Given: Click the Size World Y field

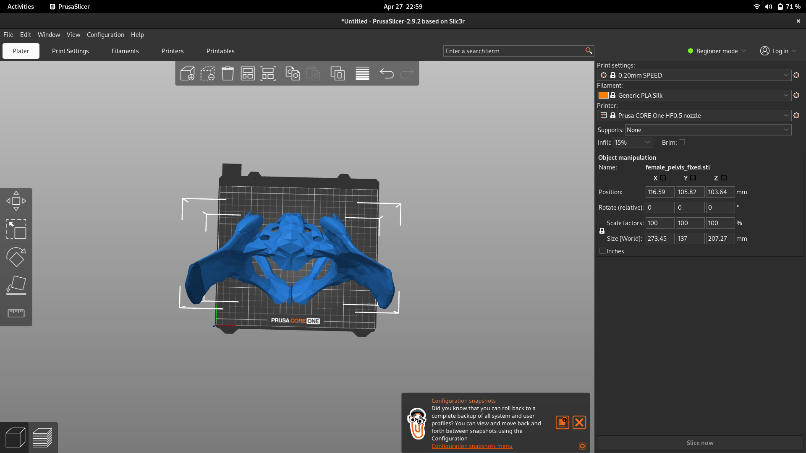Looking at the screenshot, I should pos(690,238).
